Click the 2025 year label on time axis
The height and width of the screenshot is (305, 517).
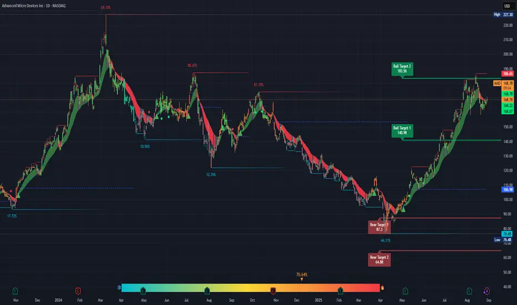[x=318, y=300]
